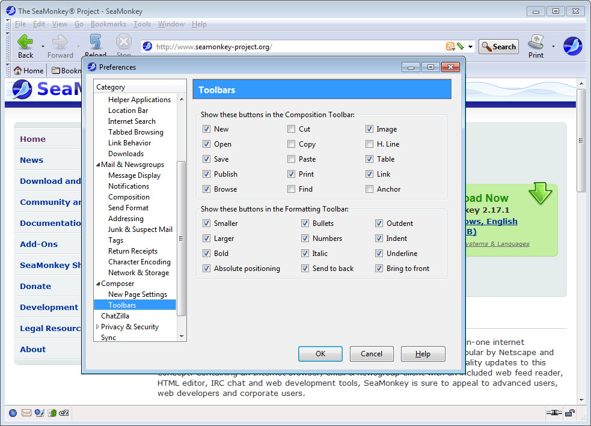Click the green download arrow on the web page

point(540,193)
